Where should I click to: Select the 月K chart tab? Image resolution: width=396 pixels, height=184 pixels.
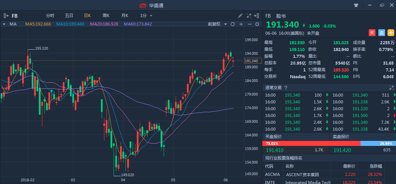click(124, 16)
